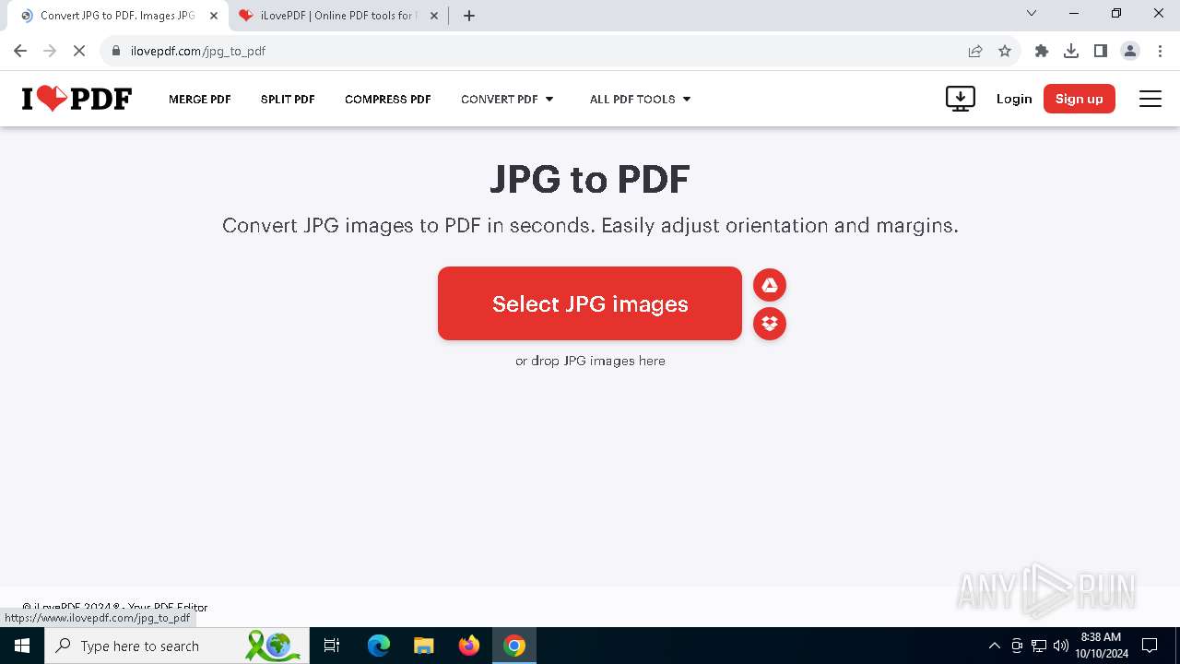Open File Explorer from taskbar
The width and height of the screenshot is (1180, 664).
point(424,646)
